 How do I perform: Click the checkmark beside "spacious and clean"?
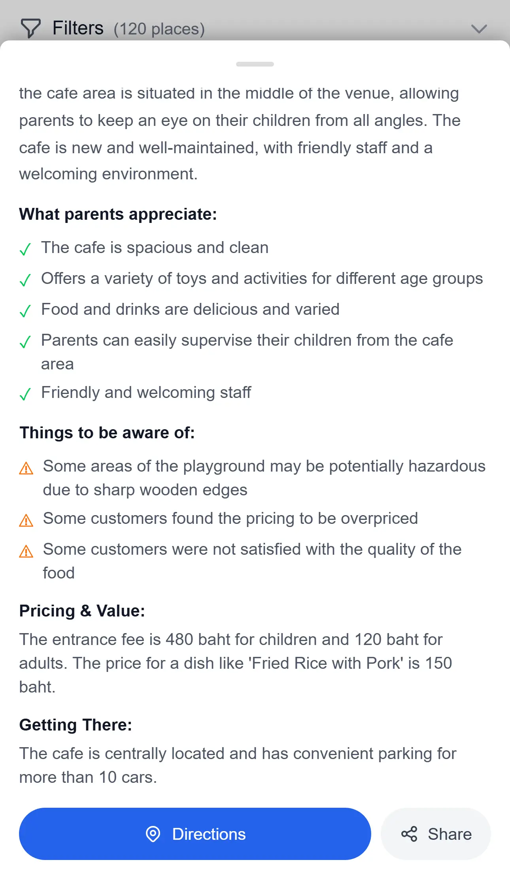point(25,249)
